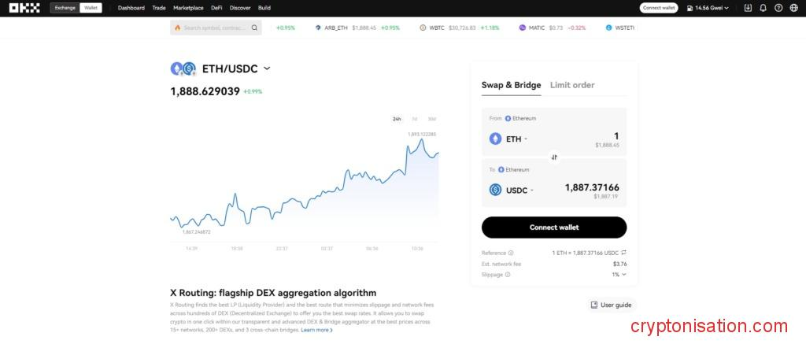Open the Marketplace menu
This screenshot has width=806, height=344.
(x=188, y=8)
